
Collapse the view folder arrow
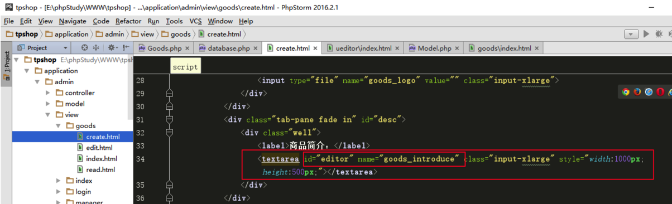tap(49, 115)
